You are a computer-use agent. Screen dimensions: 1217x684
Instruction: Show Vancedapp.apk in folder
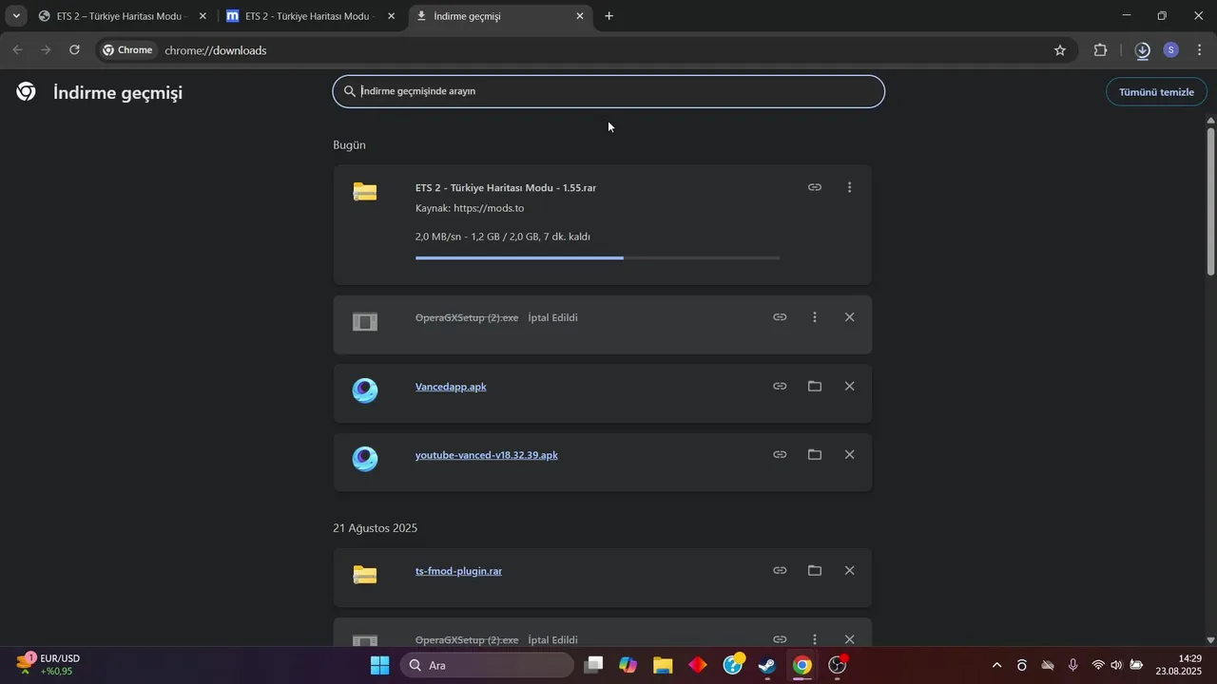815,386
